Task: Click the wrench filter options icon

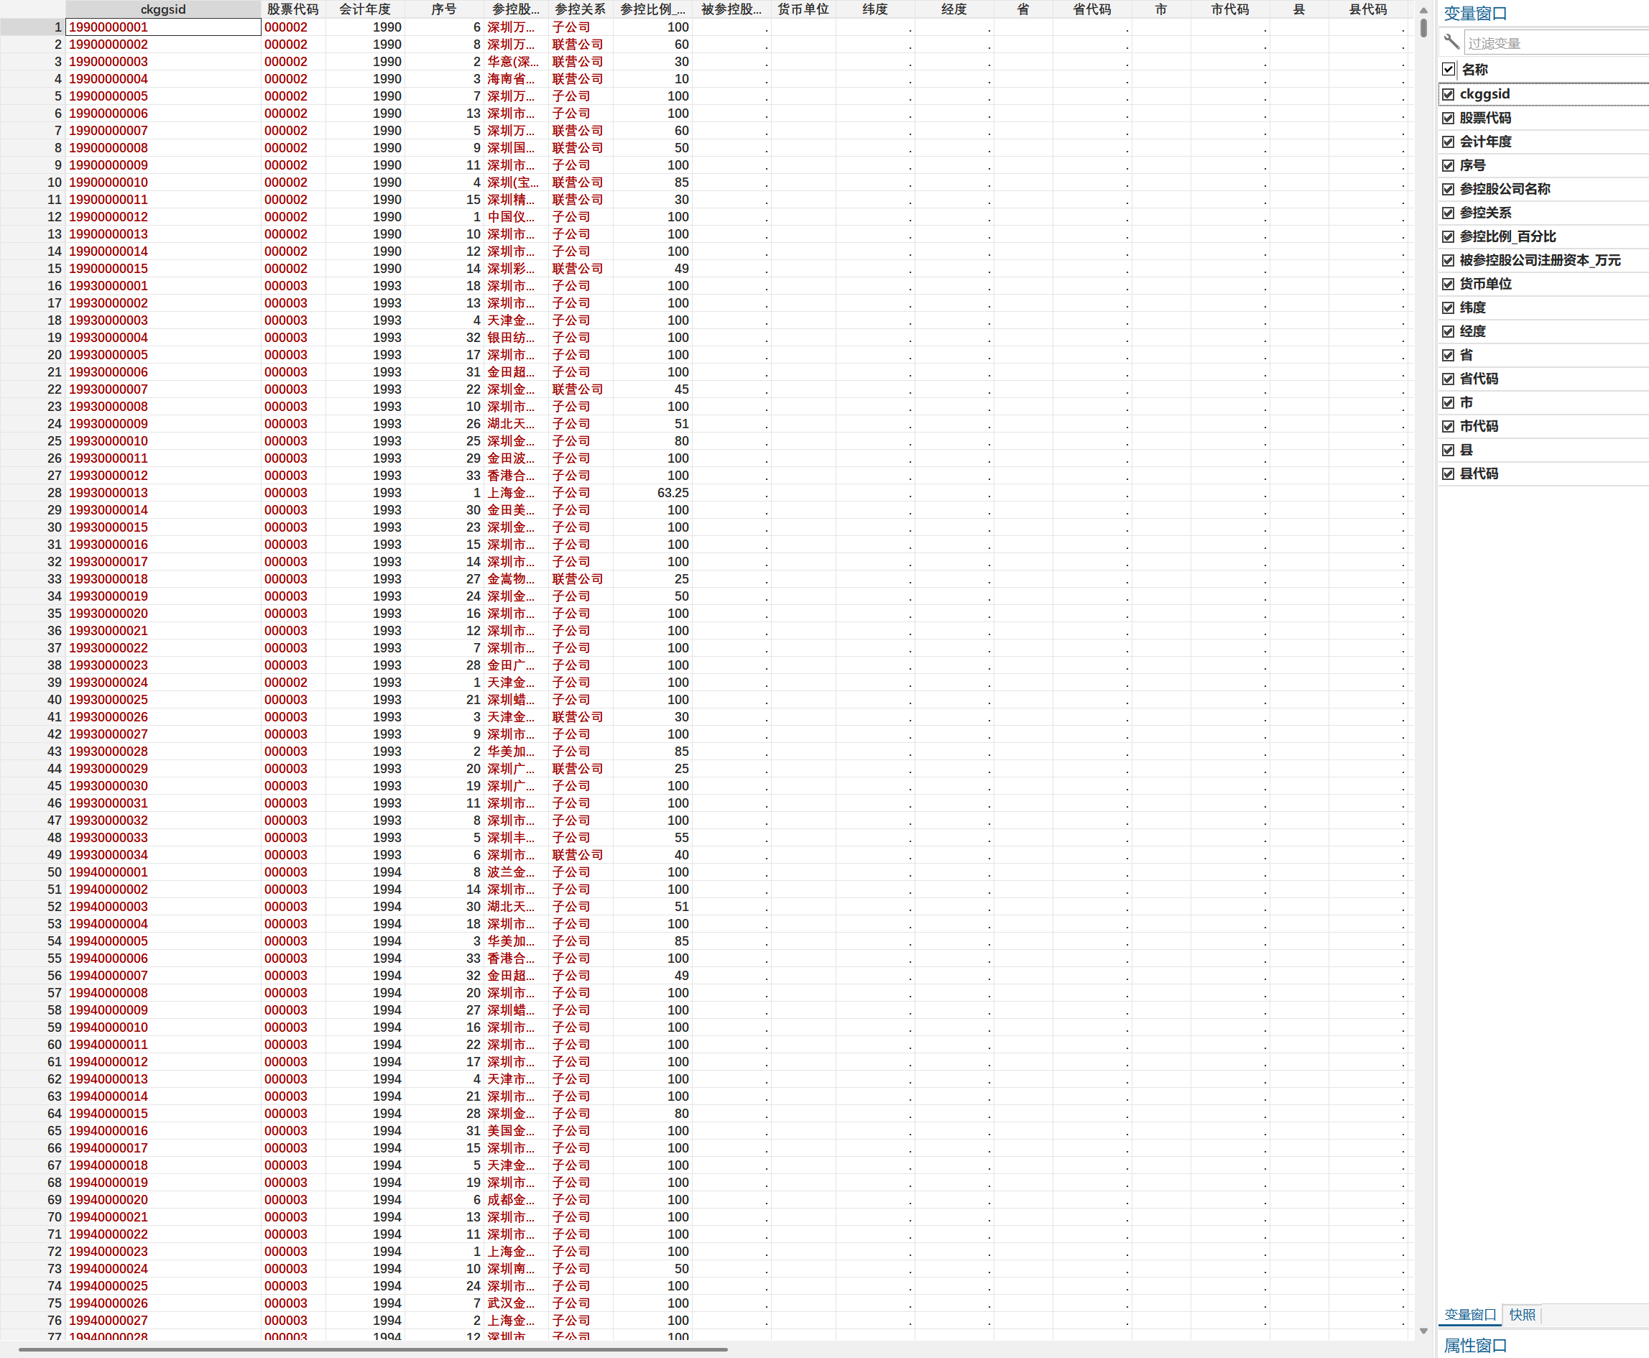Action: tap(1451, 42)
